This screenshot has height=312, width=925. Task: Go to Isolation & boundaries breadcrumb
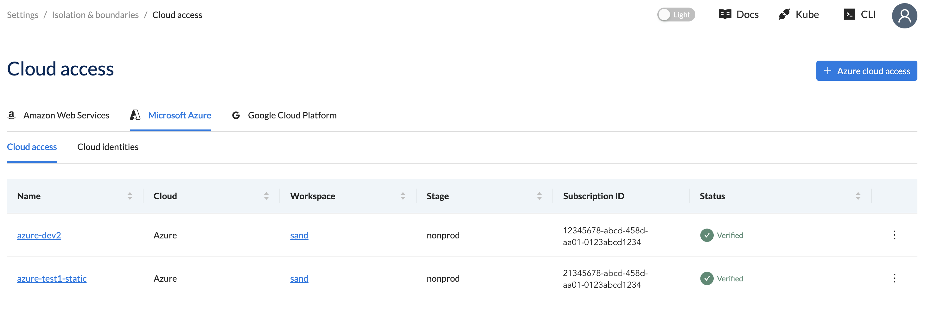click(x=95, y=15)
